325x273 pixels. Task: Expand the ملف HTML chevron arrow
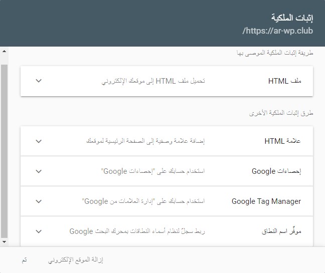click(x=39, y=81)
